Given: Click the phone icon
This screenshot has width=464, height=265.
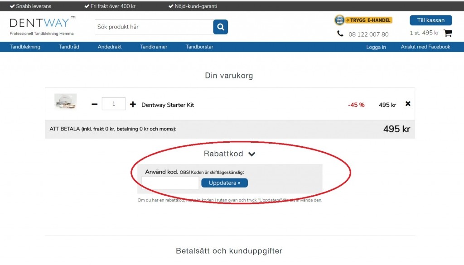Looking at the screenshot, I should pos(340,34).
